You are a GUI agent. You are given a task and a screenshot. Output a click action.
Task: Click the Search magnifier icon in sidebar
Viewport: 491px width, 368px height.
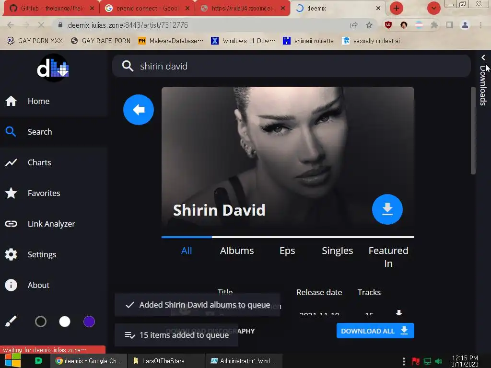[x=11, y=131]
